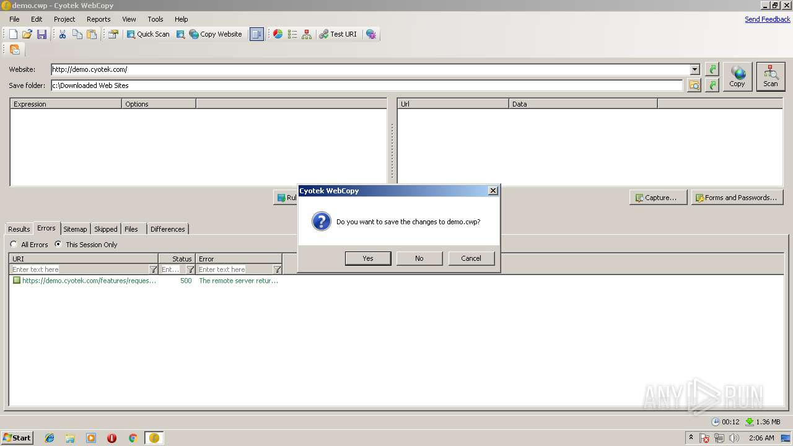
Task: Open the Help menu
Action: [181, 19]
